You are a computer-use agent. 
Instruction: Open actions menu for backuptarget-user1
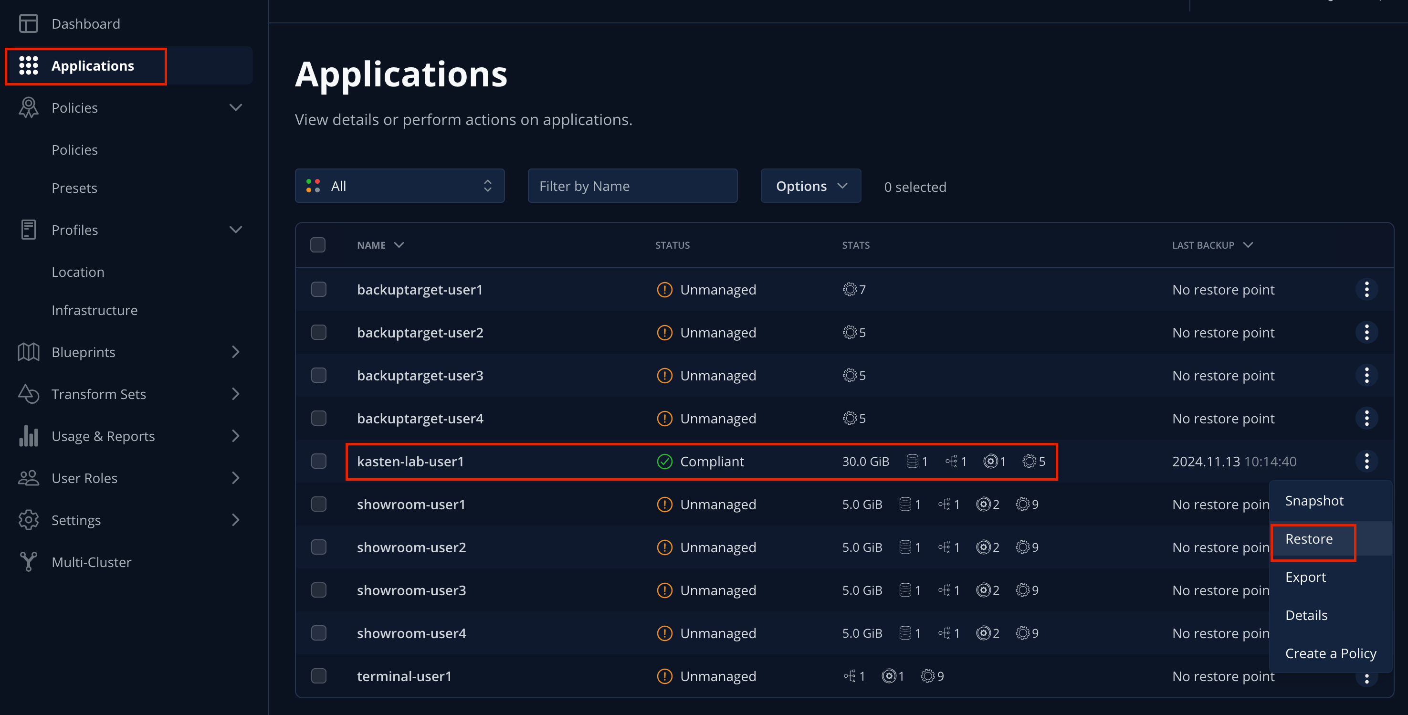pyautogui.click(x=1366, y=289)
